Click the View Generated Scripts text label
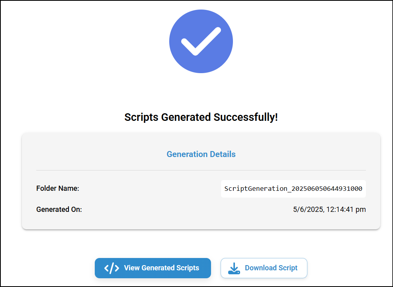Screen dimensions: 393x287 coord(162,268)
